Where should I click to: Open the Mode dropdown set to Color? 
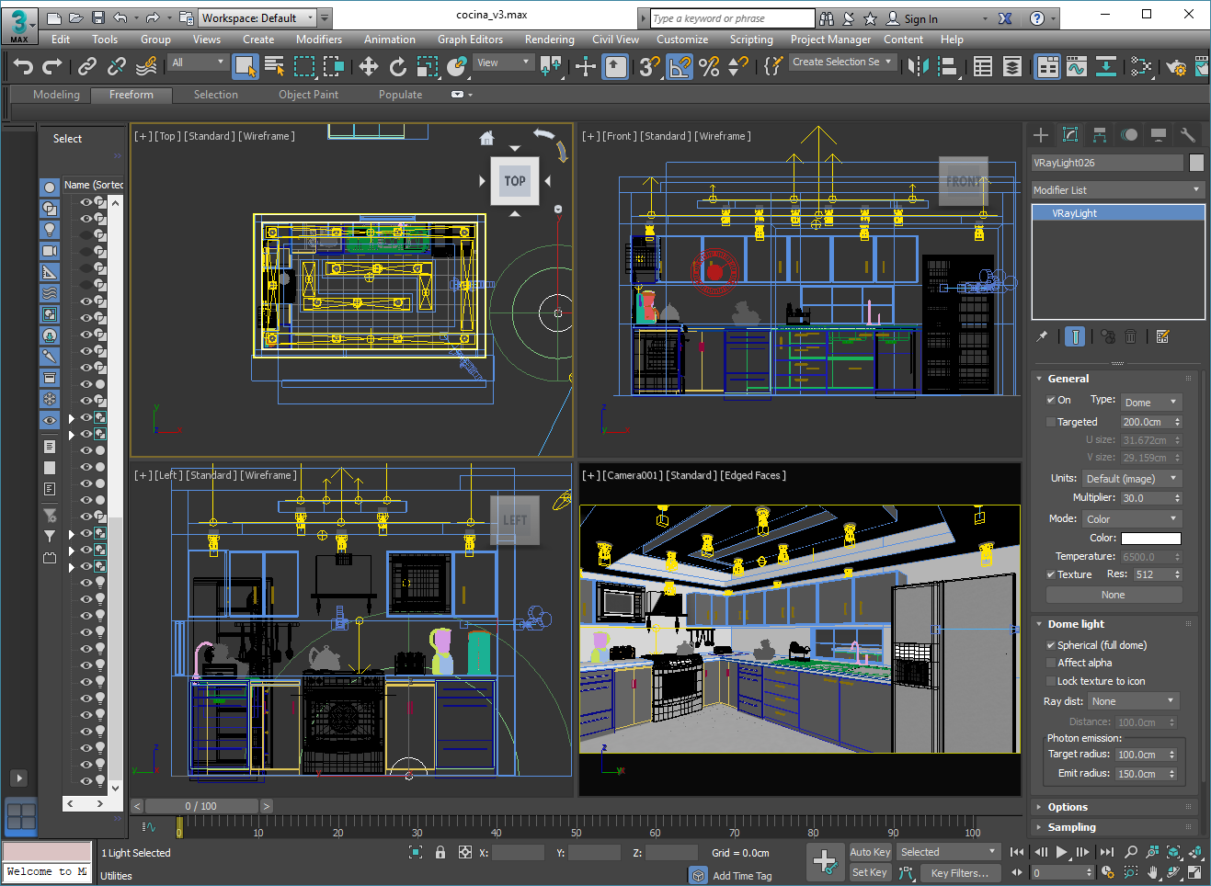coord(1132,519)
